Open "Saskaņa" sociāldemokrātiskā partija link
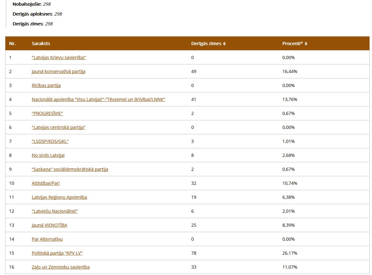This screenshot has width=372, height=275. click(70, 169)
